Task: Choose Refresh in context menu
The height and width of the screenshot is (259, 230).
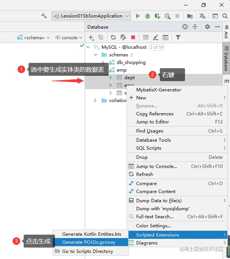Action: tap(177, 174)
